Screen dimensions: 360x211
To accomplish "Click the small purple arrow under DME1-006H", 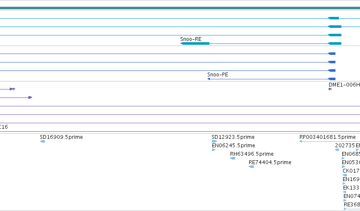I will 330,89.
